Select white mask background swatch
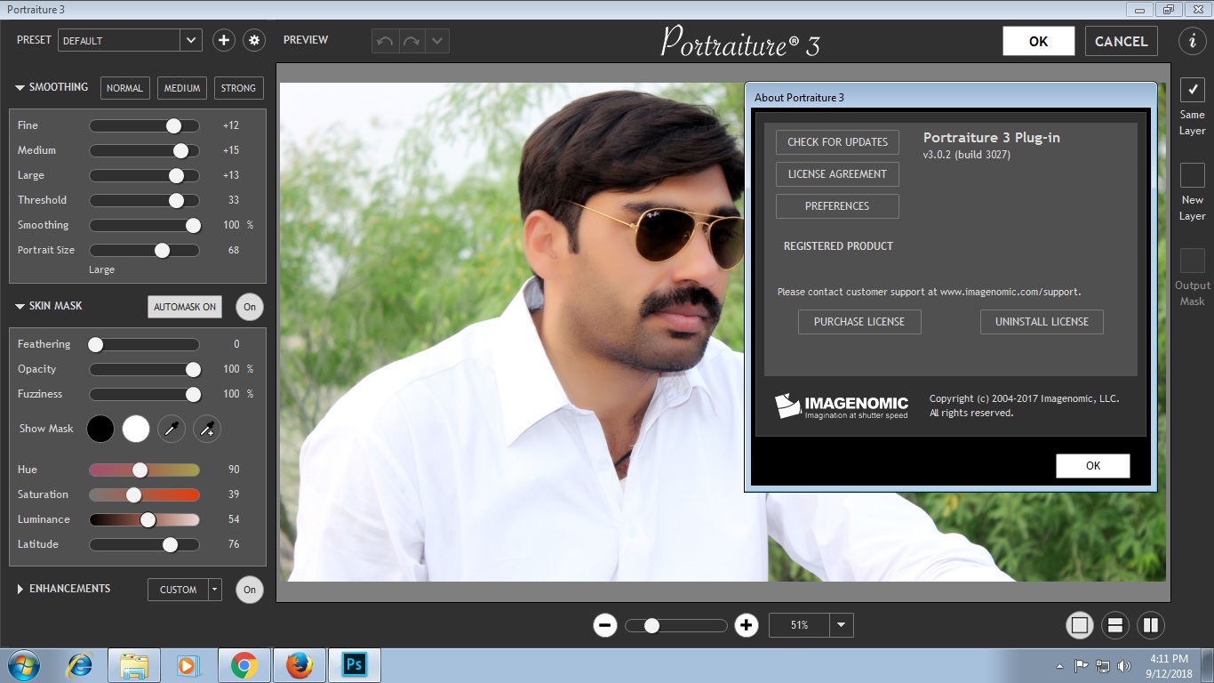The width and height of the screenshot is (1214, 683). tap(136, 429)
